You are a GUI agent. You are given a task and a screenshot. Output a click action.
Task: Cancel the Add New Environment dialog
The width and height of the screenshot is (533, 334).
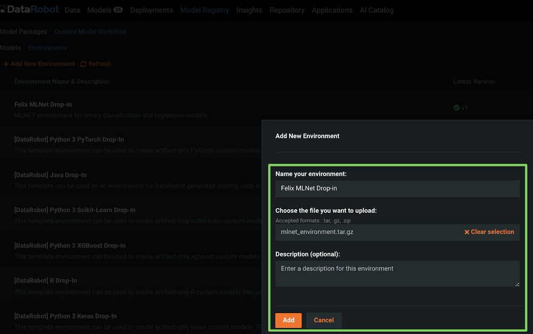[x=323, y=320]
